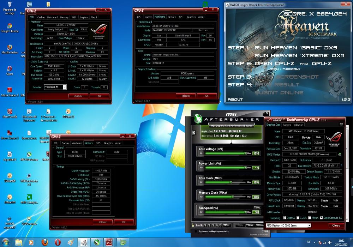
Task: Open the AMD Catalyst desktop icon
Action: (29, 199)
